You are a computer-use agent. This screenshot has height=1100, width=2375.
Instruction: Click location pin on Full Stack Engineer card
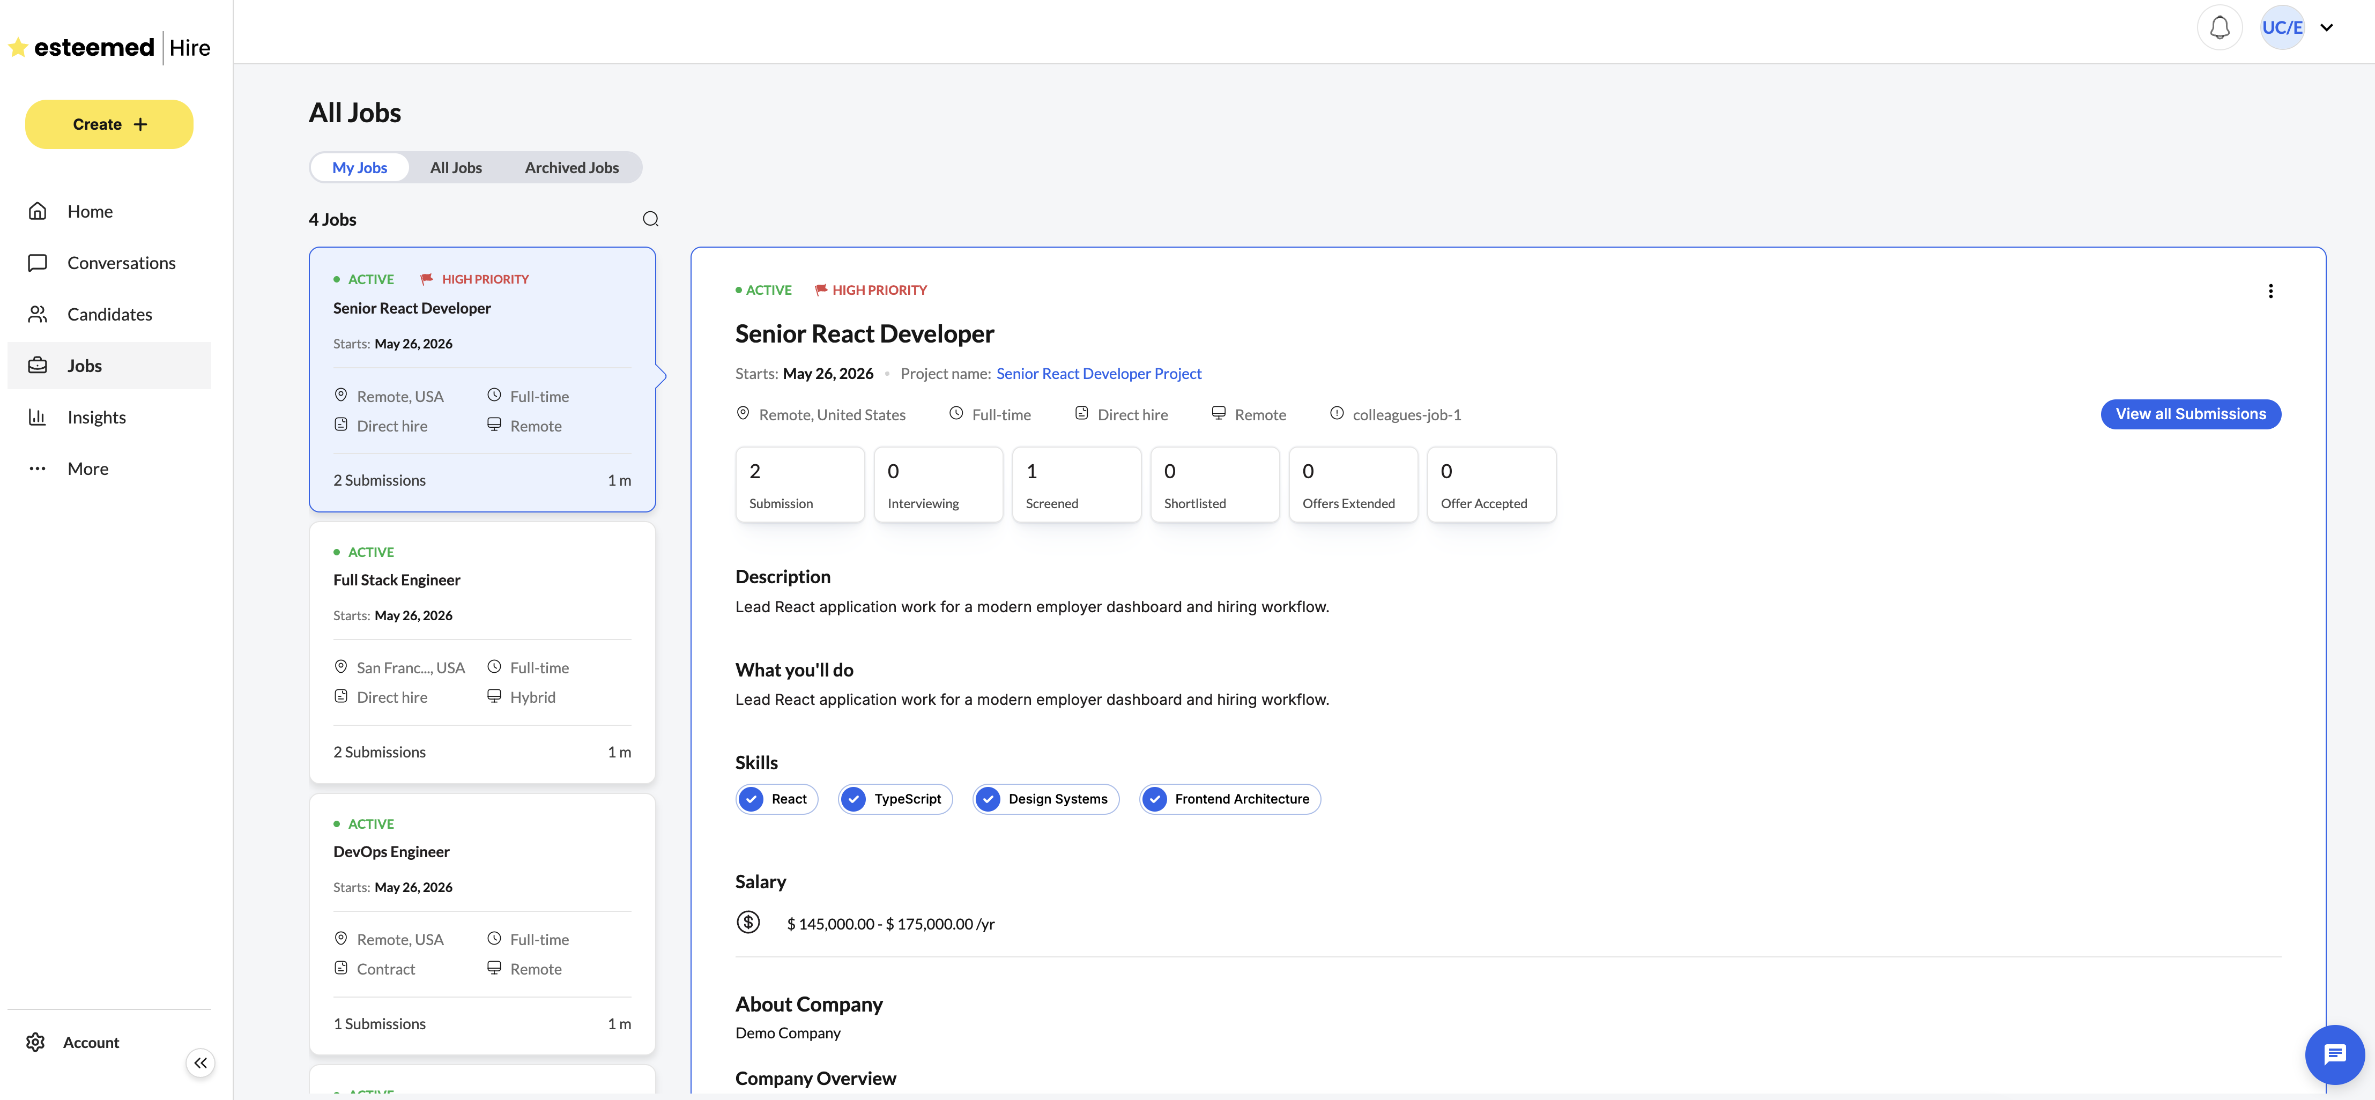(341, 667)
